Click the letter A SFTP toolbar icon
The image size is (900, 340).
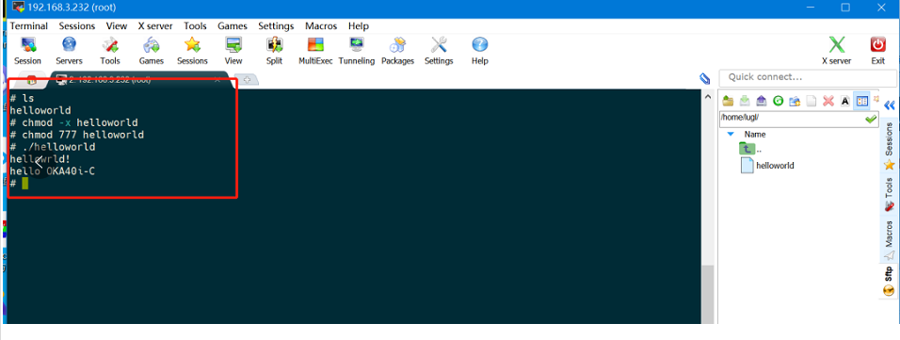click(844, 101)
